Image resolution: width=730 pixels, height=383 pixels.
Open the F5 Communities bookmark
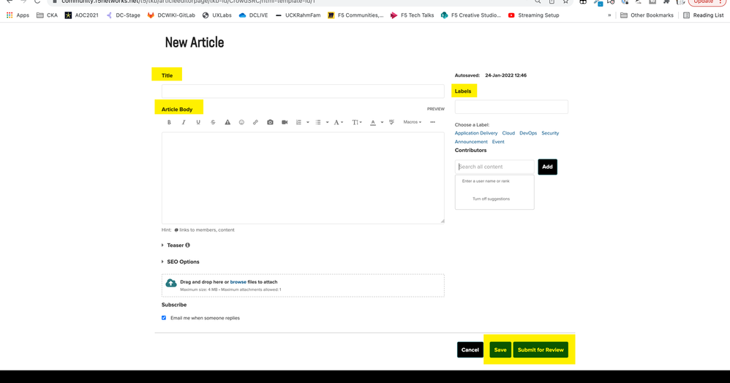(355, 15)
